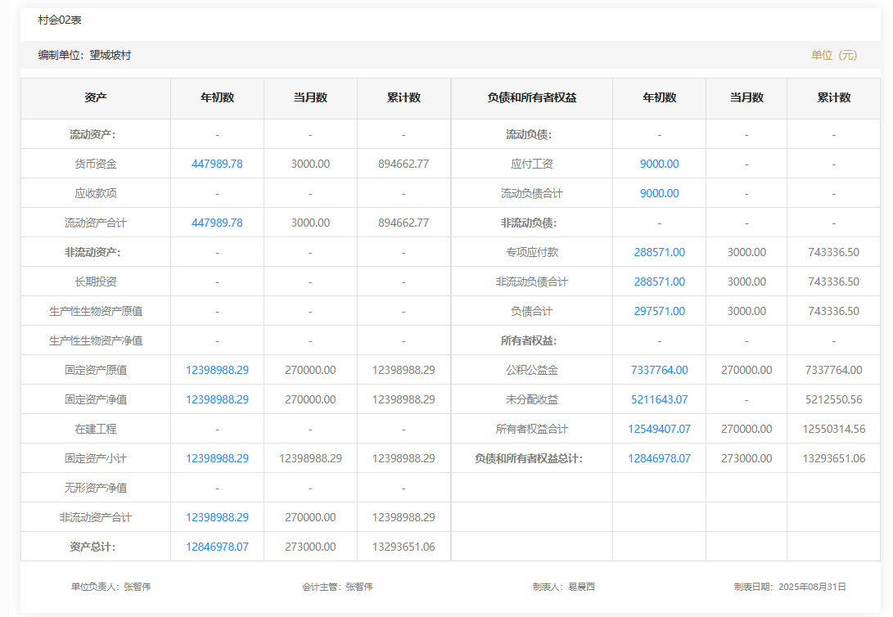Click 货币资金 累计数 cell 894662.77

click(x=404, y=164)
